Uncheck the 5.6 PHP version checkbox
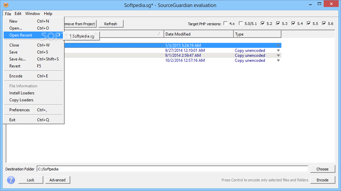 (x=324, y=24)
